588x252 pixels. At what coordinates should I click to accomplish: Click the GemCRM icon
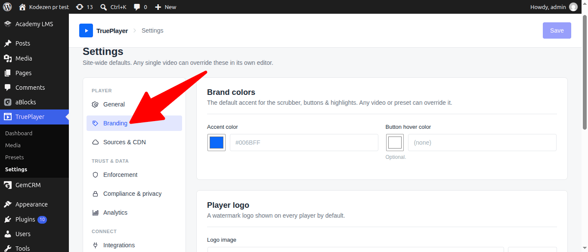8,185
